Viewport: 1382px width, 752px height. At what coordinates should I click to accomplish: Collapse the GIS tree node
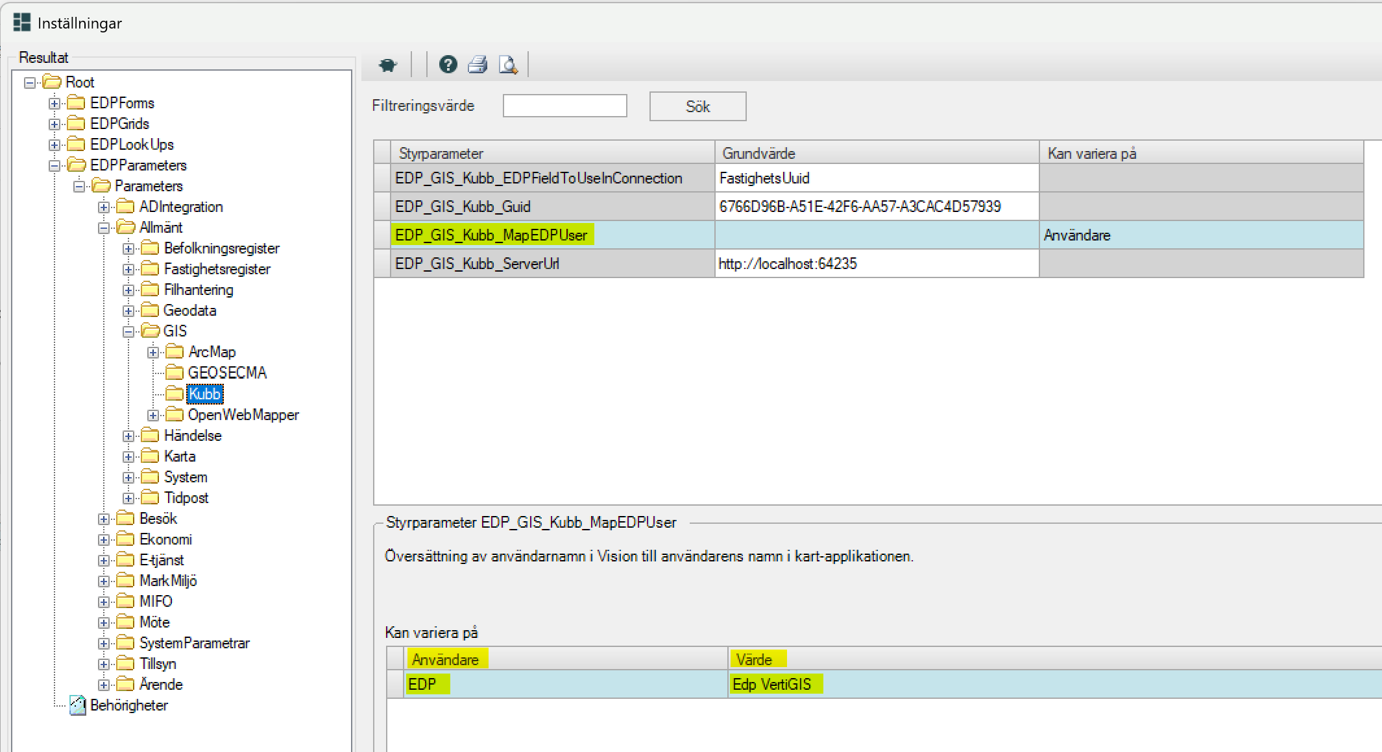tap(128, 332)
